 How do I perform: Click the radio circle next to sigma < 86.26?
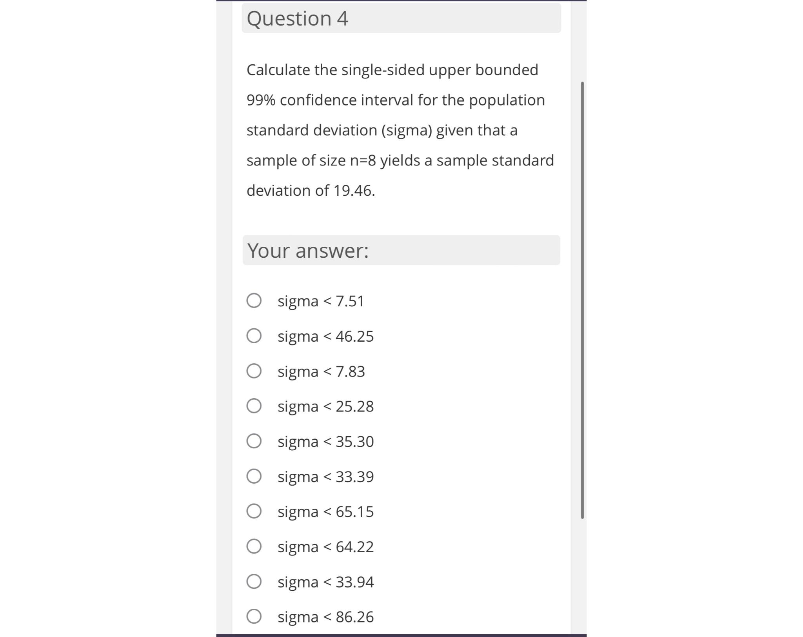tap(254, 617)
